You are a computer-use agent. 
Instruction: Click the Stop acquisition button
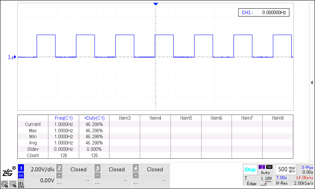[250, 170]
